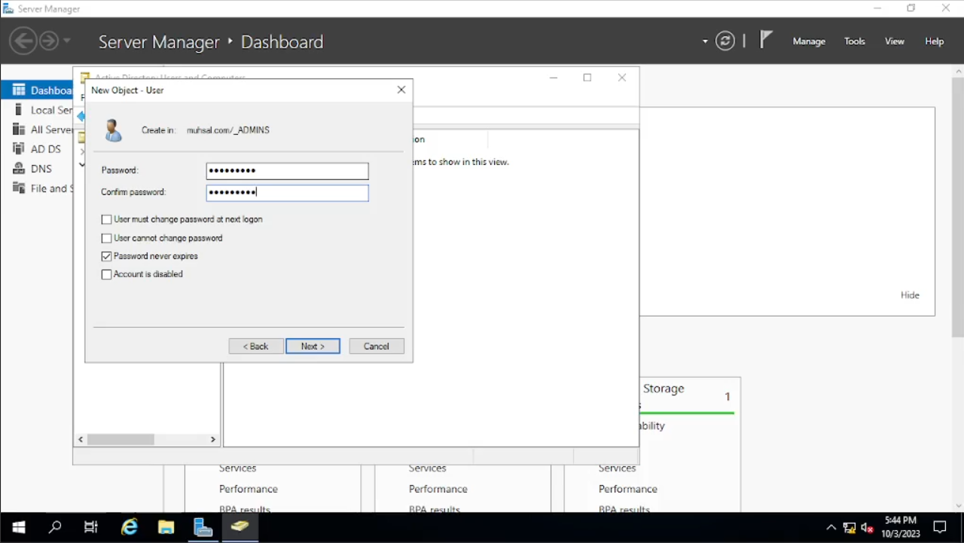Uncheck Password never expires
The width and height of the screenshot is (964, 543).
106,257
